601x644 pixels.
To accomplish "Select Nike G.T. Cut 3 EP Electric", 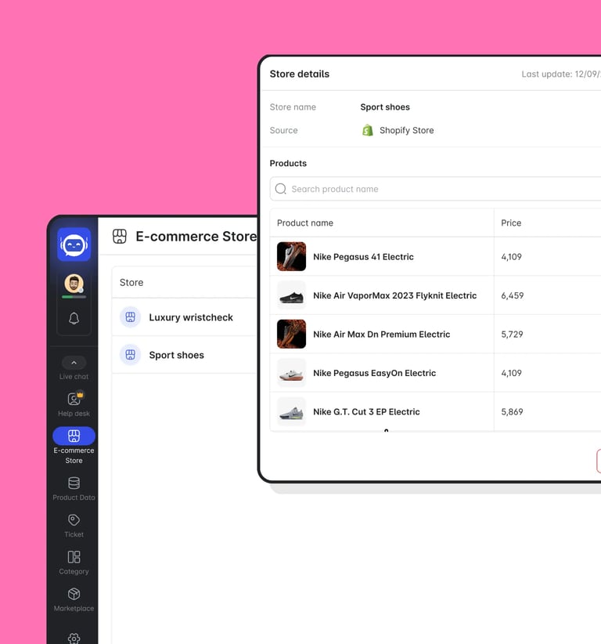I will click(366, 412).
